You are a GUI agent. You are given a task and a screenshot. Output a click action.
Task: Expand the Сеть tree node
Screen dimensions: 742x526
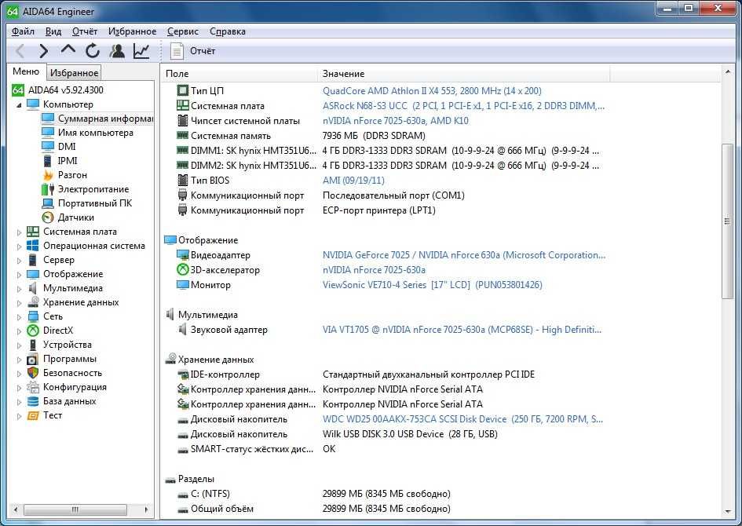point(19,317)
